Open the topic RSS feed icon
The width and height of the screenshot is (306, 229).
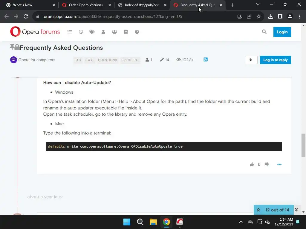click(206, 60)
